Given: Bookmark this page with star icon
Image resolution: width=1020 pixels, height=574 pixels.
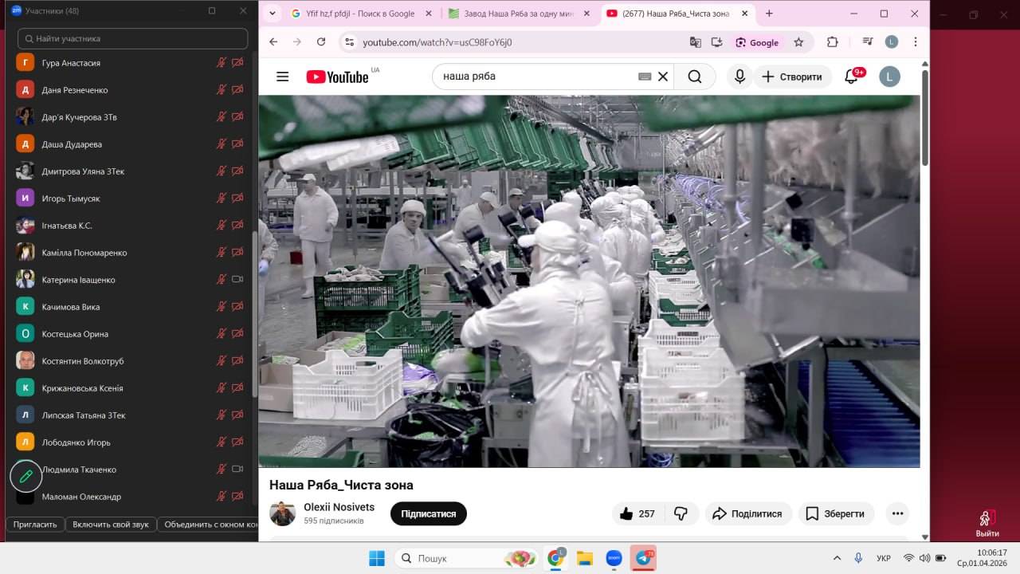Looking at the screenshot, I should point(798,42).
